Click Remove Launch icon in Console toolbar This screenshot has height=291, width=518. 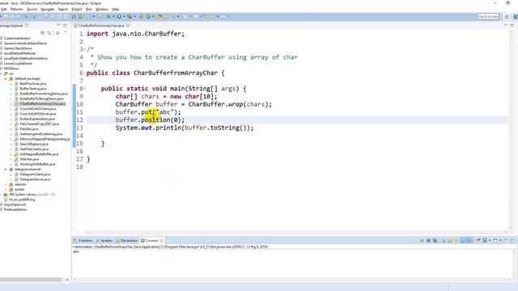428,241
